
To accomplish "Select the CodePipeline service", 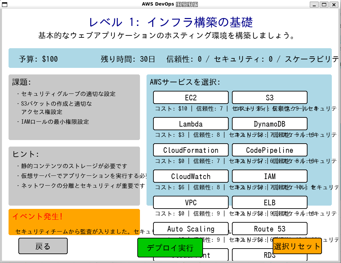I will [269, 150].
